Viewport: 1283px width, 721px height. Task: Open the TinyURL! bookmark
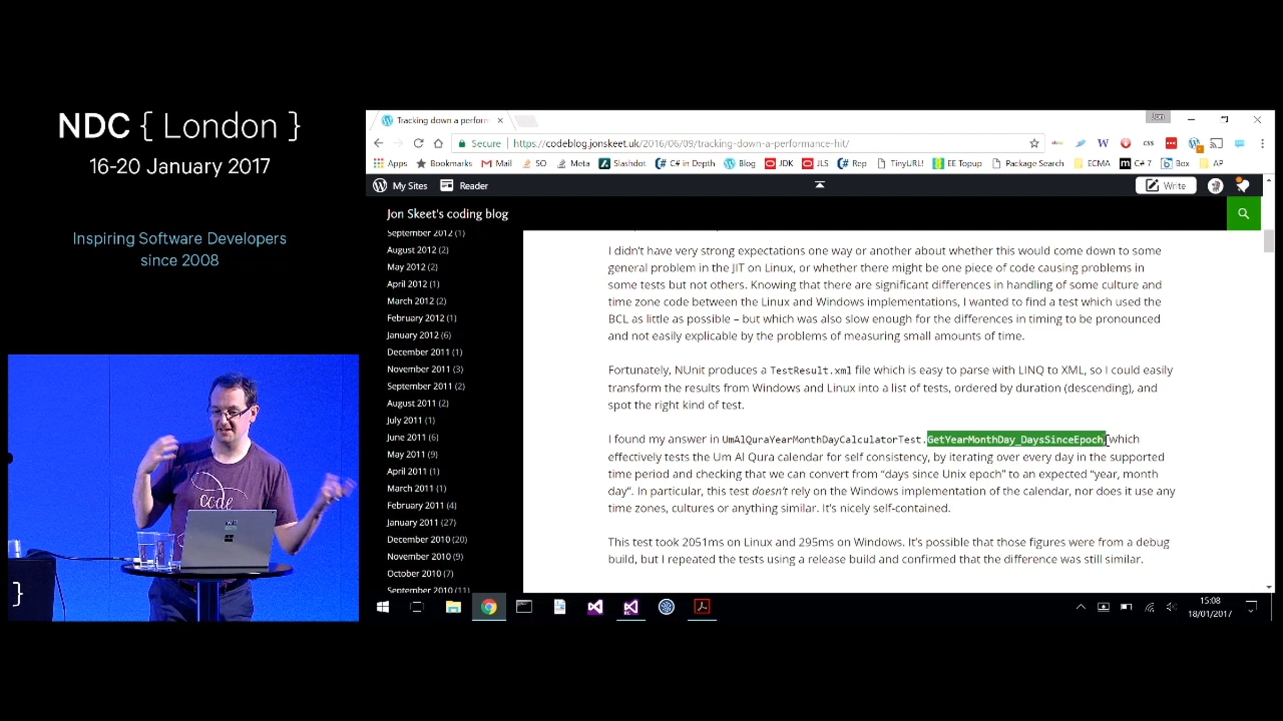(x=900, y=163)
